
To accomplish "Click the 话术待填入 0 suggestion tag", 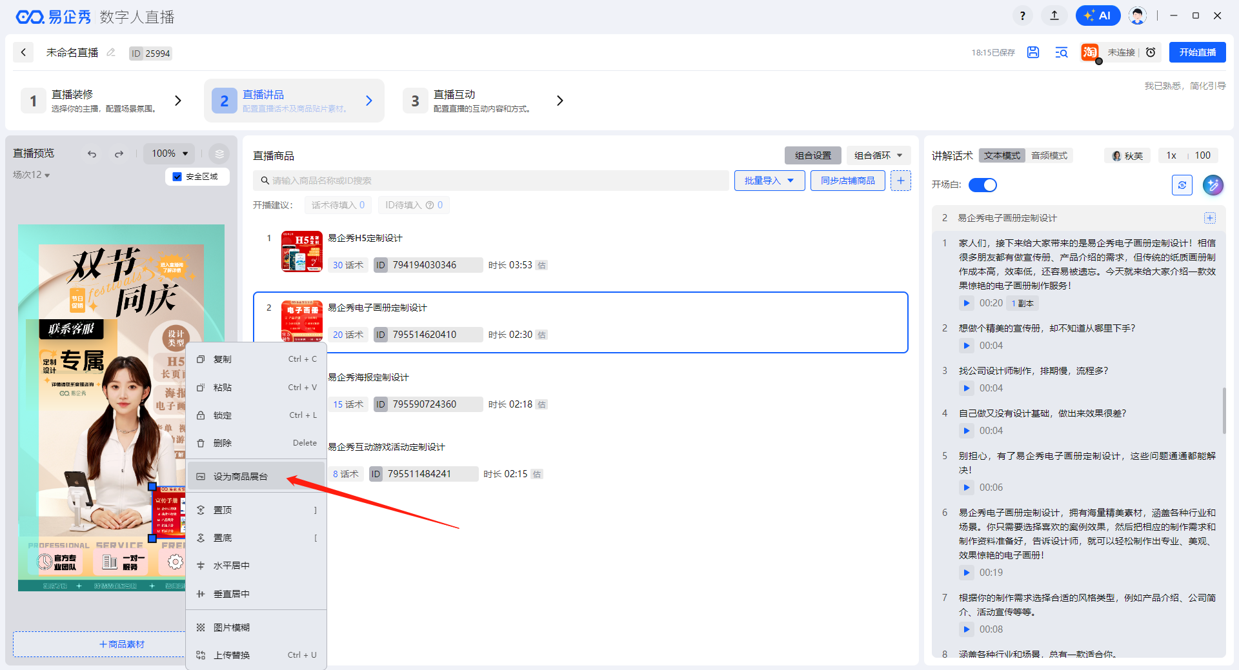I will pos(337,205).
